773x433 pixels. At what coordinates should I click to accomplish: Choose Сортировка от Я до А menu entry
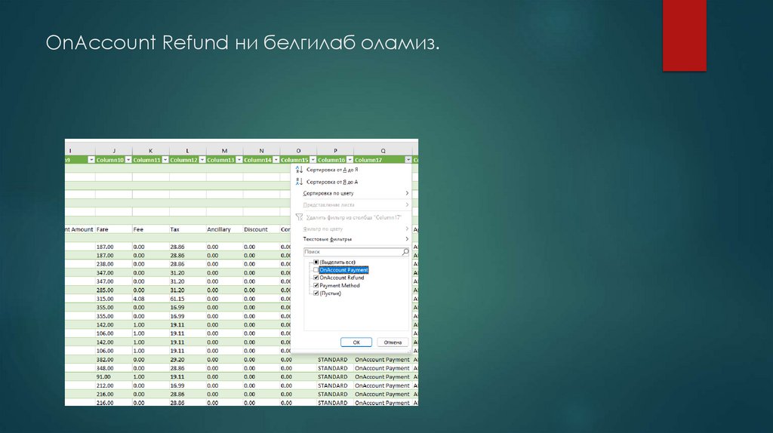[x=332, y=182]
